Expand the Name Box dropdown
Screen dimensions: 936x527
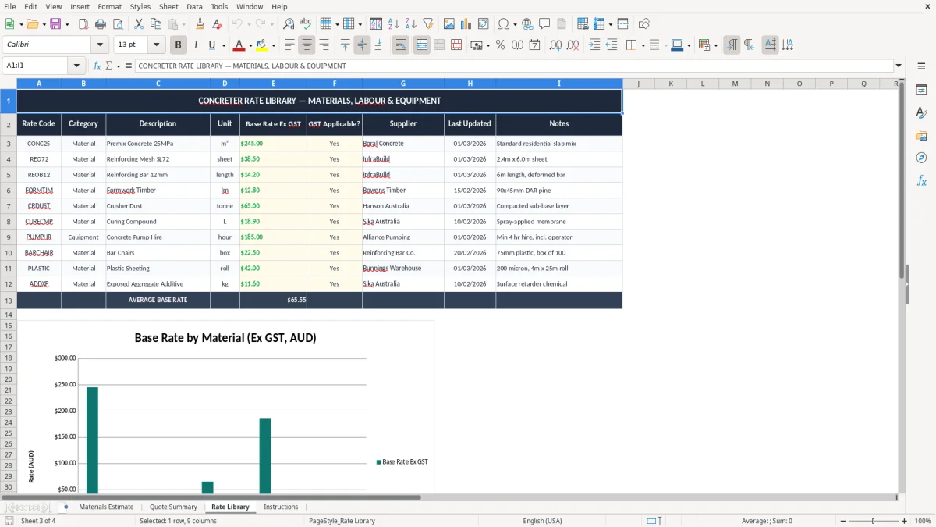pyautogui.click(x=76, y=66)
